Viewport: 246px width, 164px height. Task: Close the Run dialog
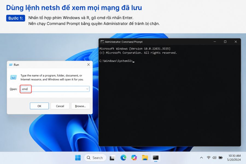click(89, 65)
